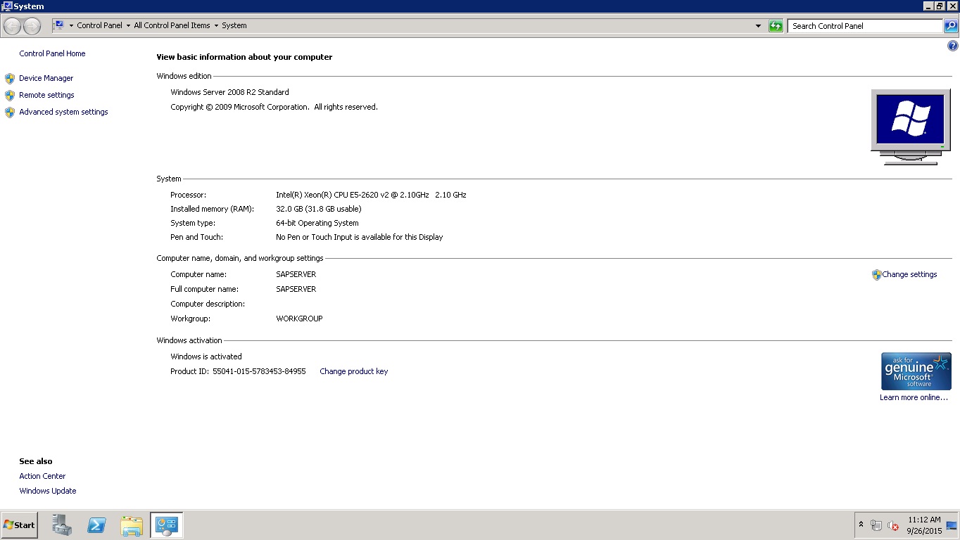Screen dimensions: 960x540
Task: Open the address bar history dropdown
Action: tap(758, 26)
